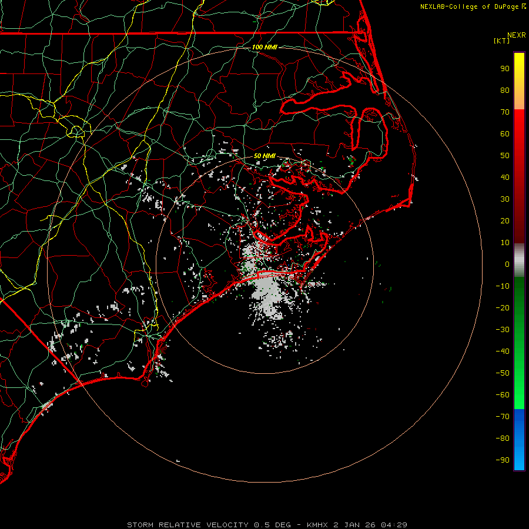Click the 20 knot value on the color scale
This screenshot has height=529, width=529.
click(x=505, y=221)
